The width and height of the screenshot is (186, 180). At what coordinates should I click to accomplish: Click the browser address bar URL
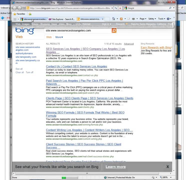point(70,8)
